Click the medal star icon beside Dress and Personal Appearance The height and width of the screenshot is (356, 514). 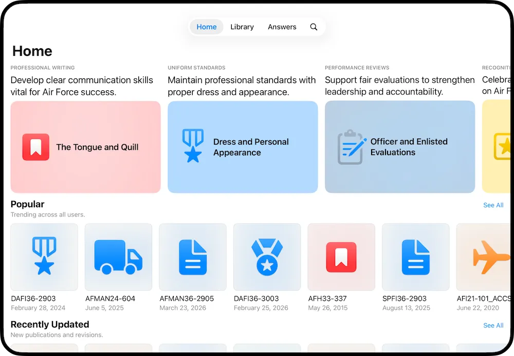point(193,146)
